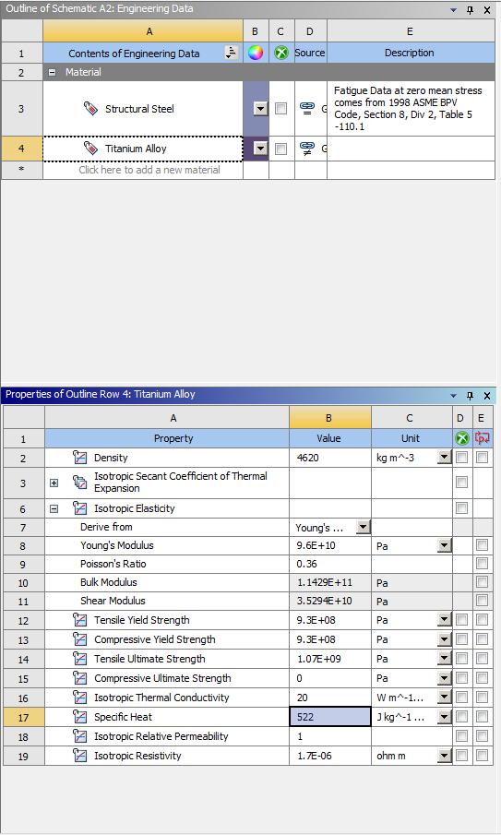Toggle column D suppress checkbox for Density
The height and width of the screenshot is (835, 501).
[462, 457]
